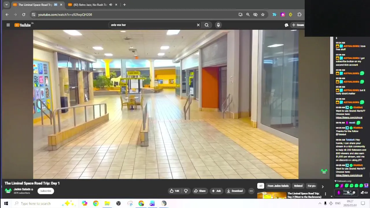Screen dimensions: 370x208
Task: Share the video
Action: 199,191
